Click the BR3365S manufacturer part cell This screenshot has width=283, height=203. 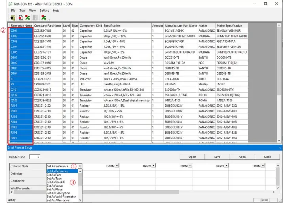tap(180, 84)
